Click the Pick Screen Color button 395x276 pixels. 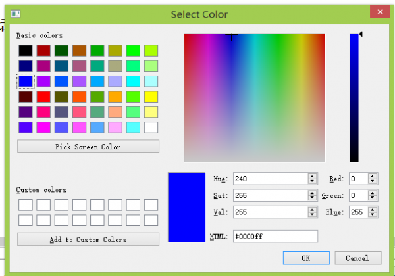coord(88,147)
